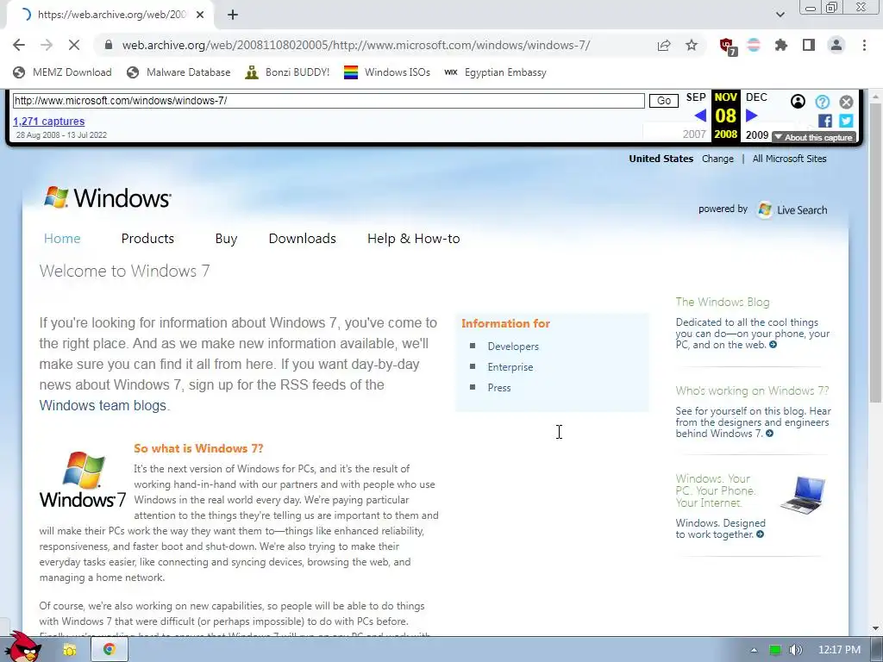Open the striped round extension icon
This screenshot has height=662, width=883.
pos(754,45)
